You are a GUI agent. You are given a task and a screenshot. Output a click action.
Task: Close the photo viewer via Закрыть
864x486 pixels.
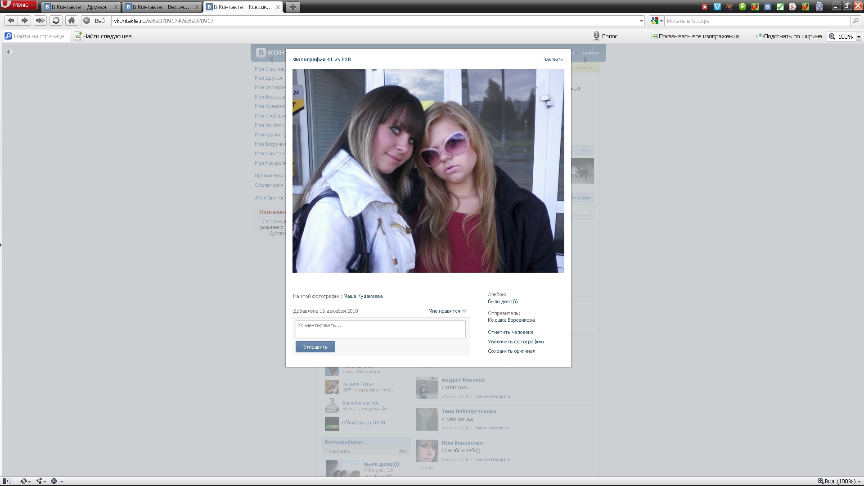click(x=553, y=59)
